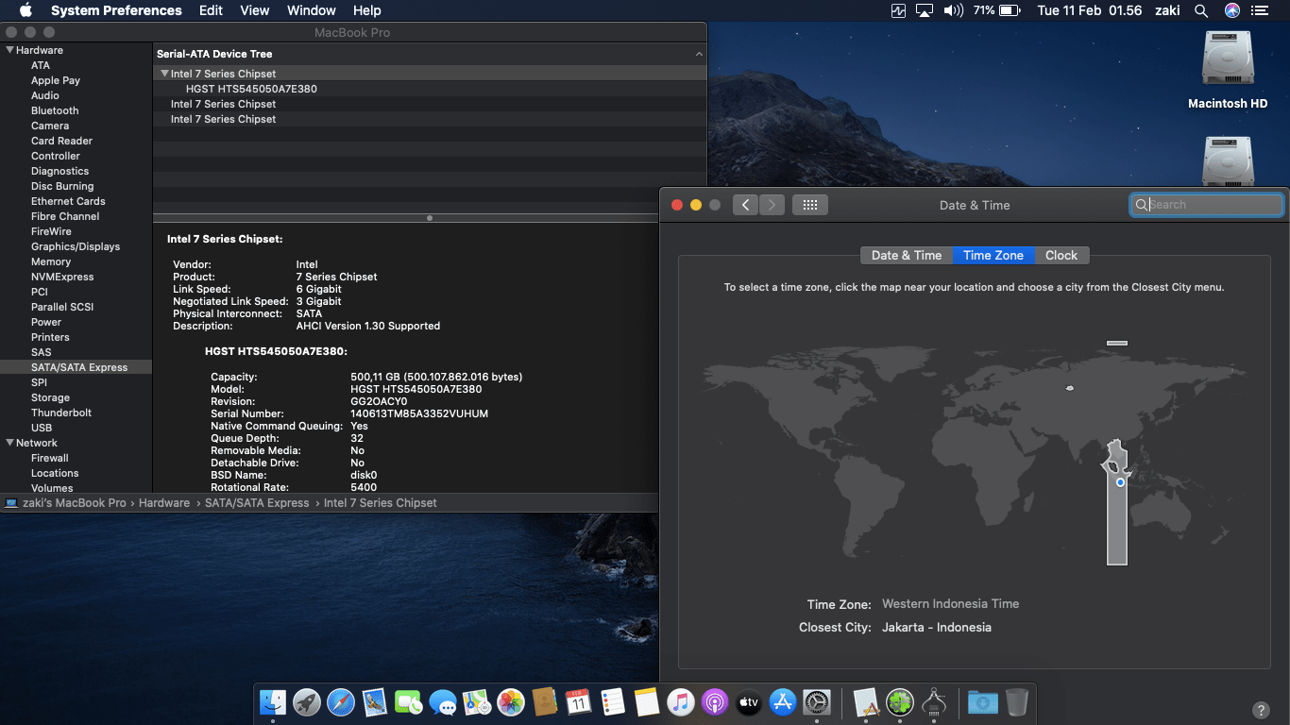Select Firewall under Network
This screenshot has width=1290, height=725.
coord(50,458)
